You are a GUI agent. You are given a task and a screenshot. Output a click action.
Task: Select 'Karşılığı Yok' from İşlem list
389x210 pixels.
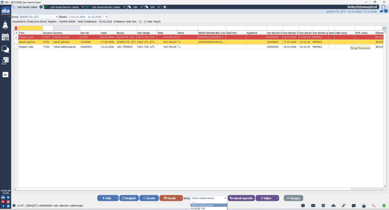(198, 208)
